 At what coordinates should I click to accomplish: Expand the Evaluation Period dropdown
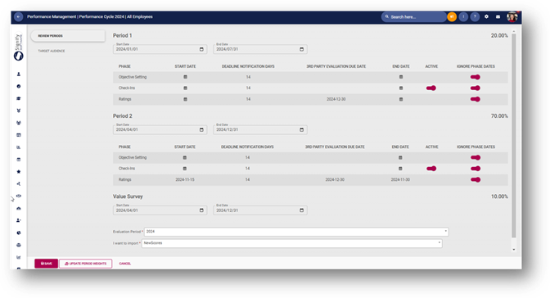click(x=446, y=232)
